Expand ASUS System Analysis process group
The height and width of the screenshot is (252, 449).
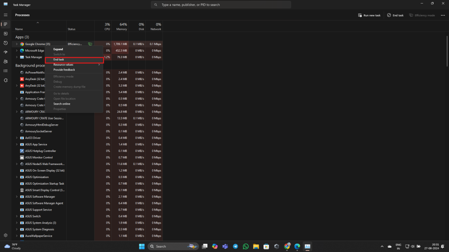click(x=17, y=223)
